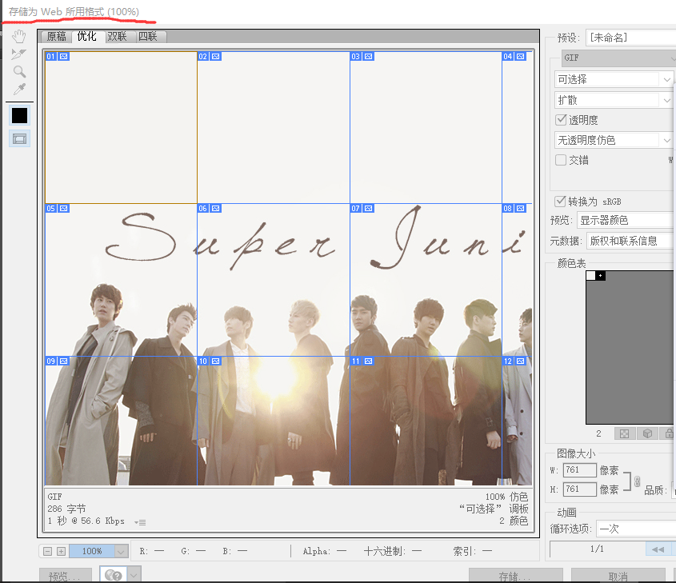Open the default browser preview icon

click(x=114, y=575)
